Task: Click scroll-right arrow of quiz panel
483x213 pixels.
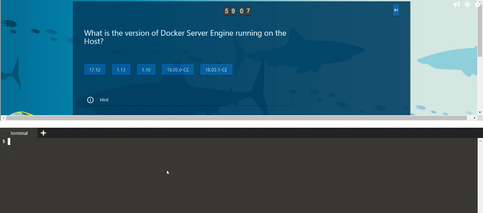Action: point(475,118)
